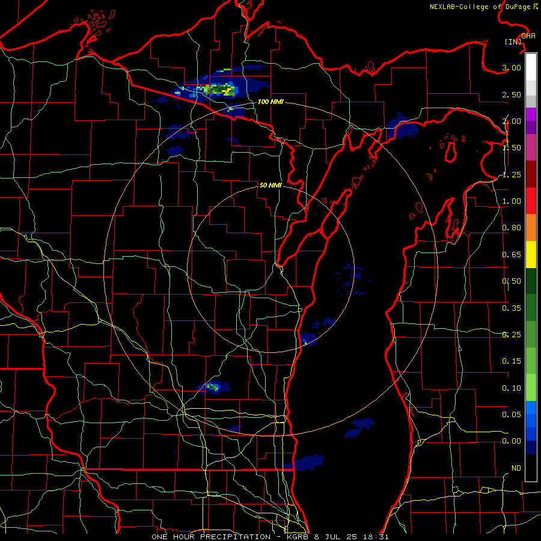Select the orange 0.80 legend swatch
Viewport: 541px width, 541px height.
point(531,228)
